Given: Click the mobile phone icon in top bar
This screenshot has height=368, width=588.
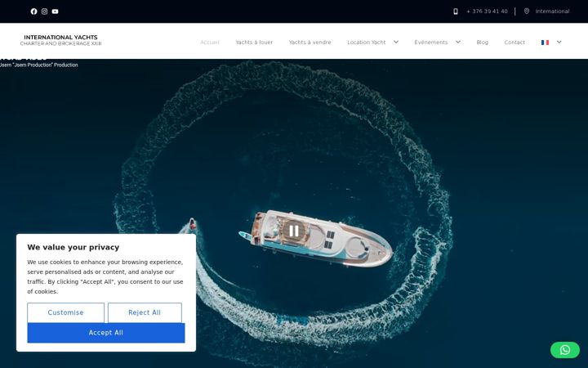Looking at the screenshot, I should [456, 11].
